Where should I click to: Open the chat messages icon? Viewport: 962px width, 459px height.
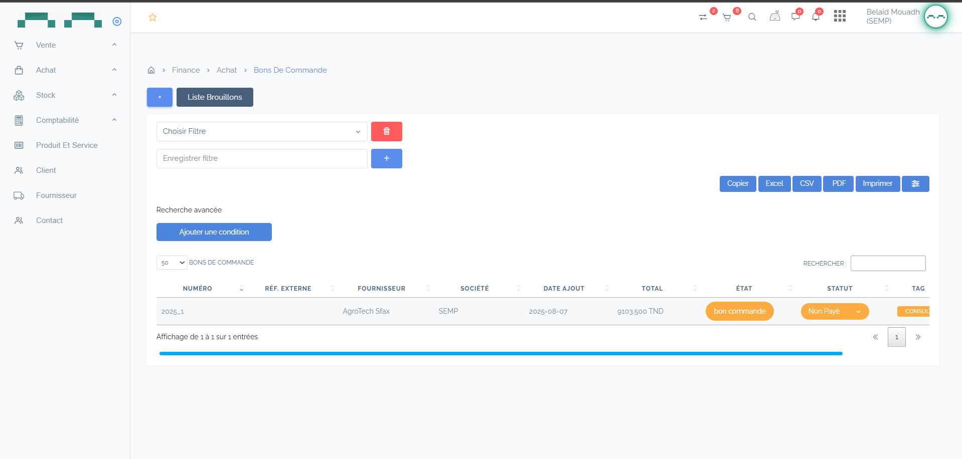coord(795,17)
